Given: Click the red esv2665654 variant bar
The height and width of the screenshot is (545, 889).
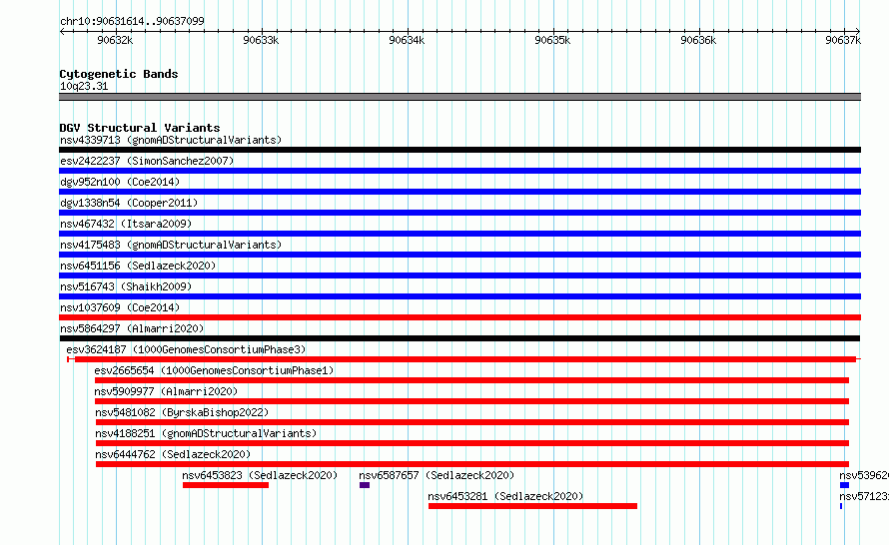Looking at the screenshot, I should (471, 380).
